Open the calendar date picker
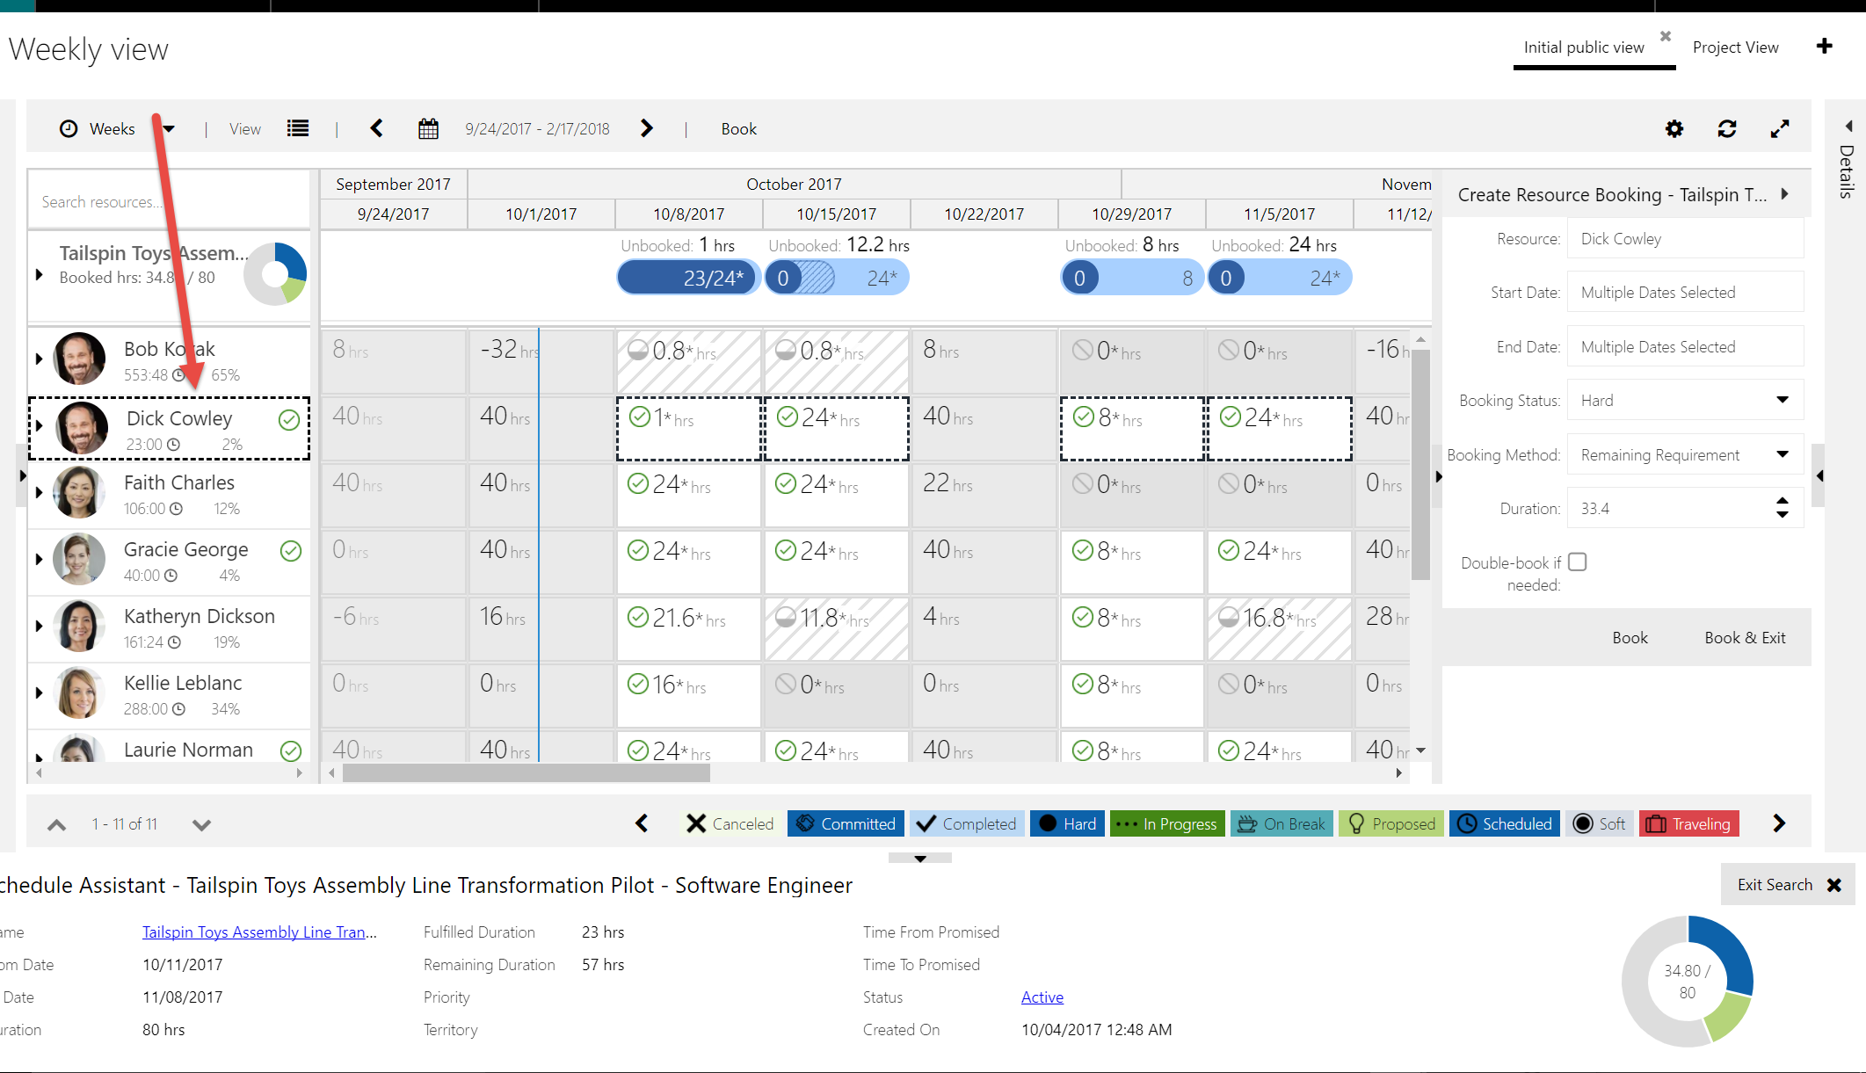Image resolution: width=1866 pixels, height=1073 pixels. [428, 129]
